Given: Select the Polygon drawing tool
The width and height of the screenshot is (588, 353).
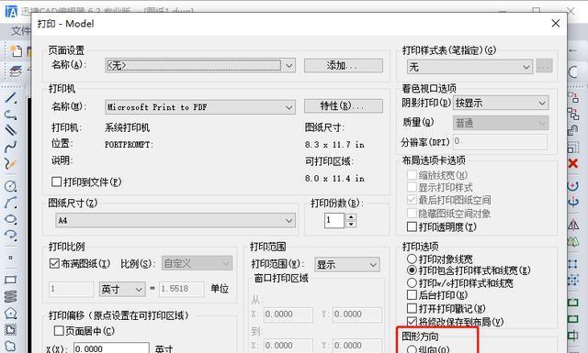Looking at the screenshot, I should click(10, 313).
